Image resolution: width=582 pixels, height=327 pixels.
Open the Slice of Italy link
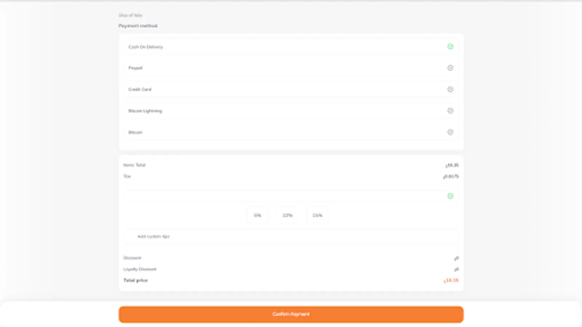click(130, 15)
